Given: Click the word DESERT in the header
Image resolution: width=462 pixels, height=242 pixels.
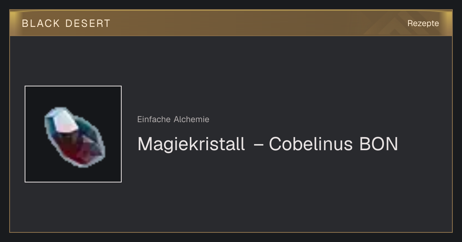Looking at the screenshot, I should tap(88, 23).
